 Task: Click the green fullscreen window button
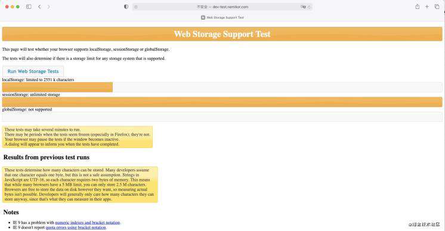click(17, 7)
